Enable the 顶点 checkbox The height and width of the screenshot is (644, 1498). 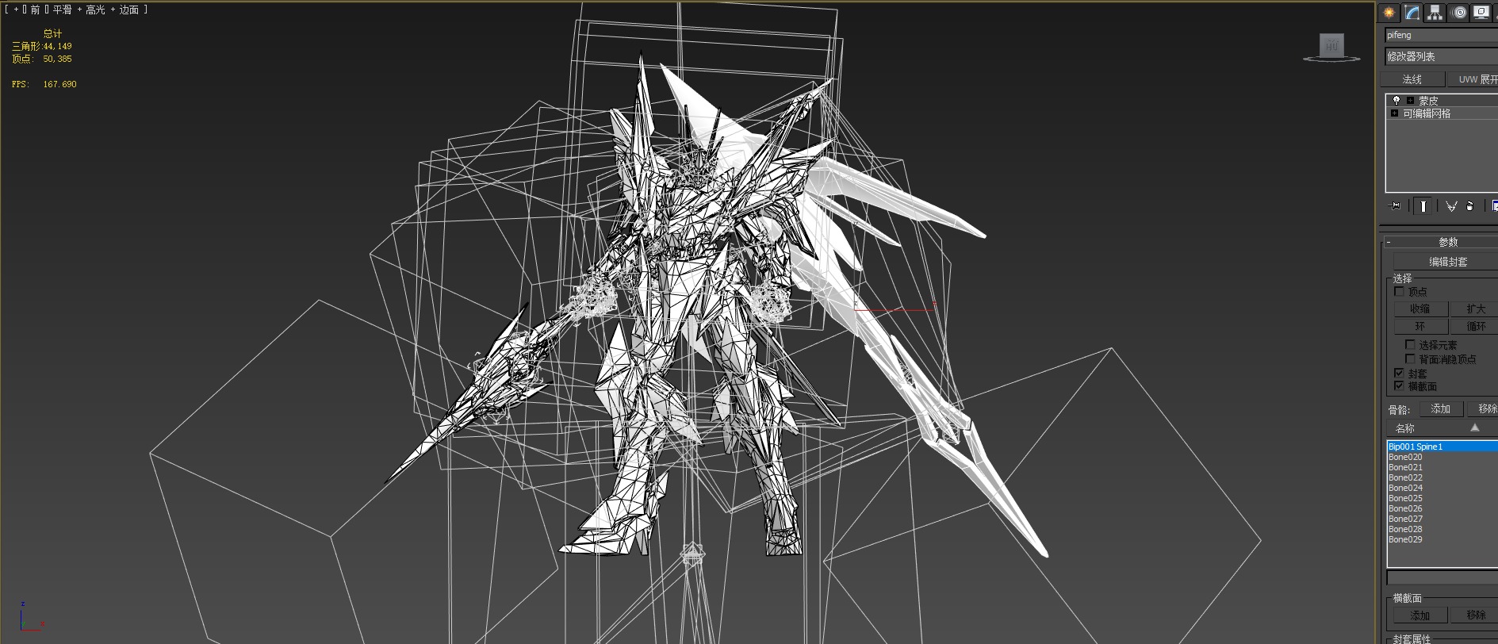pos(1399,292)
